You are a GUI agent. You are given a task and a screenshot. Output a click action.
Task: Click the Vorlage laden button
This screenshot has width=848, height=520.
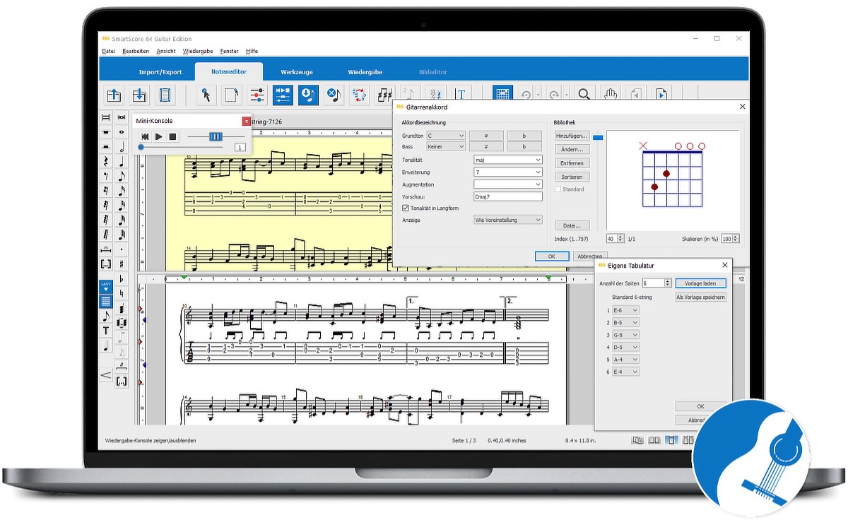[701, 283]
